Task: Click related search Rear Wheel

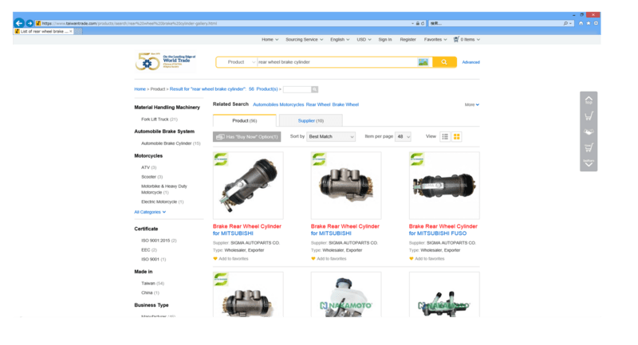Action: 317,104
